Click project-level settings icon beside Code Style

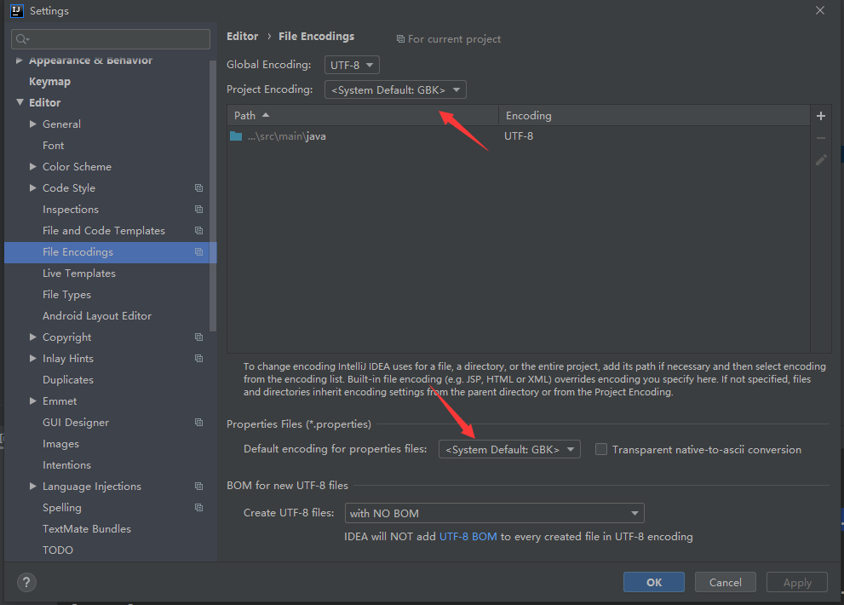(198, 187)
